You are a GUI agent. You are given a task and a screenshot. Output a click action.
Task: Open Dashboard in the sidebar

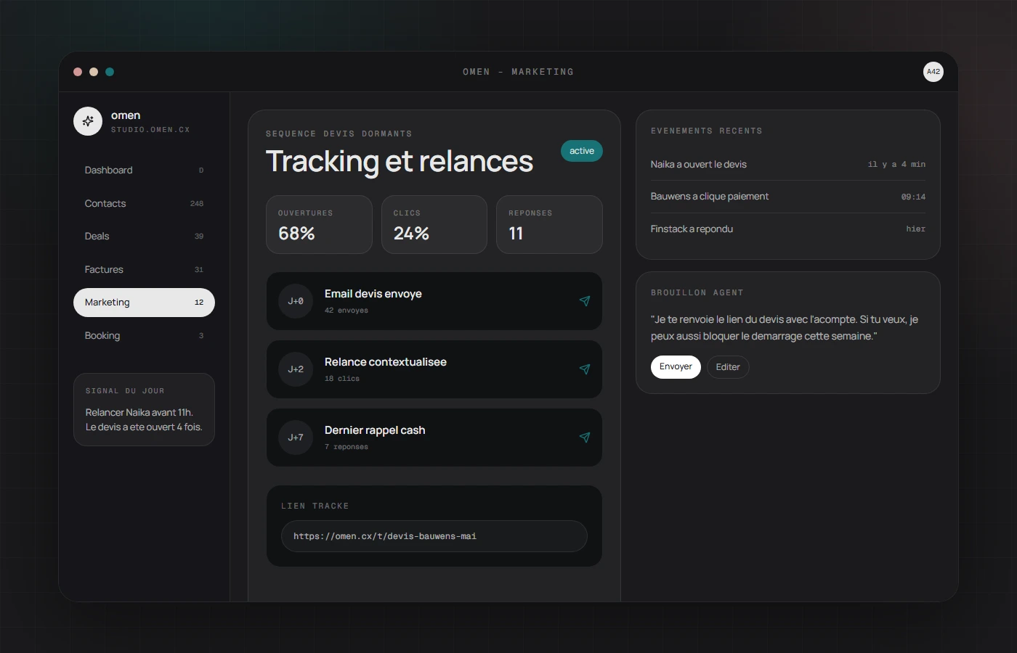click(144, 171)
